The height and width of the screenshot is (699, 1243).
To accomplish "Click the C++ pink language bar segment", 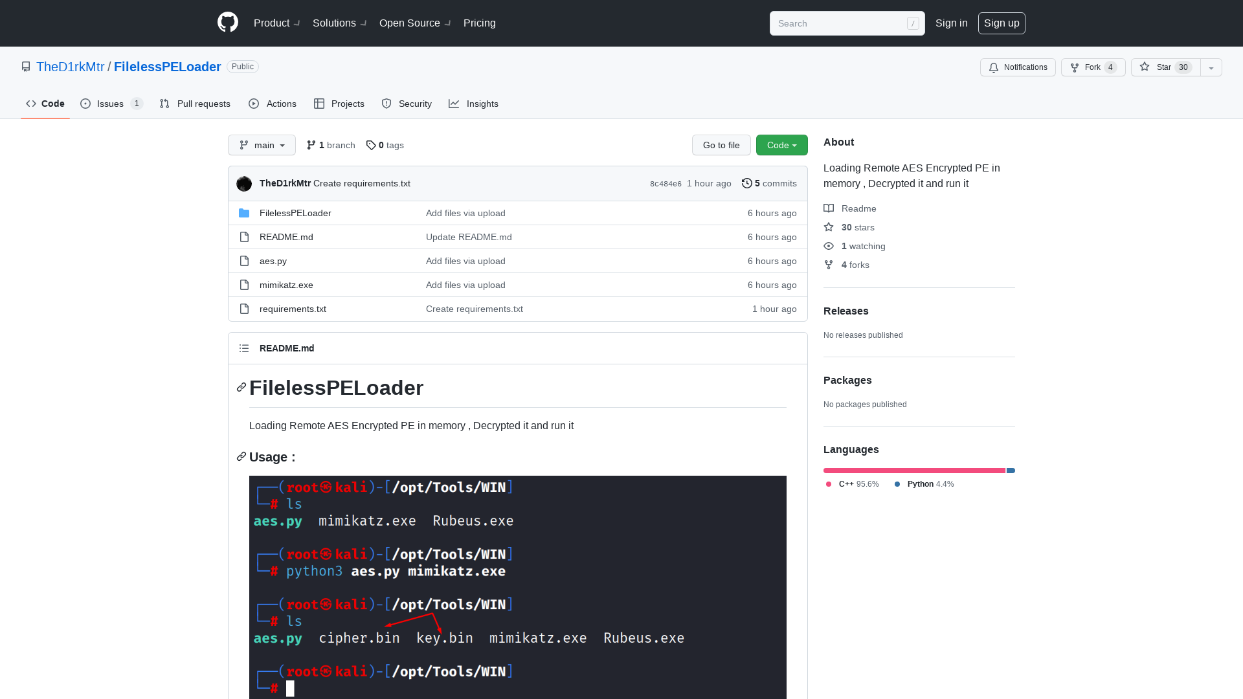I will point(914,471).
